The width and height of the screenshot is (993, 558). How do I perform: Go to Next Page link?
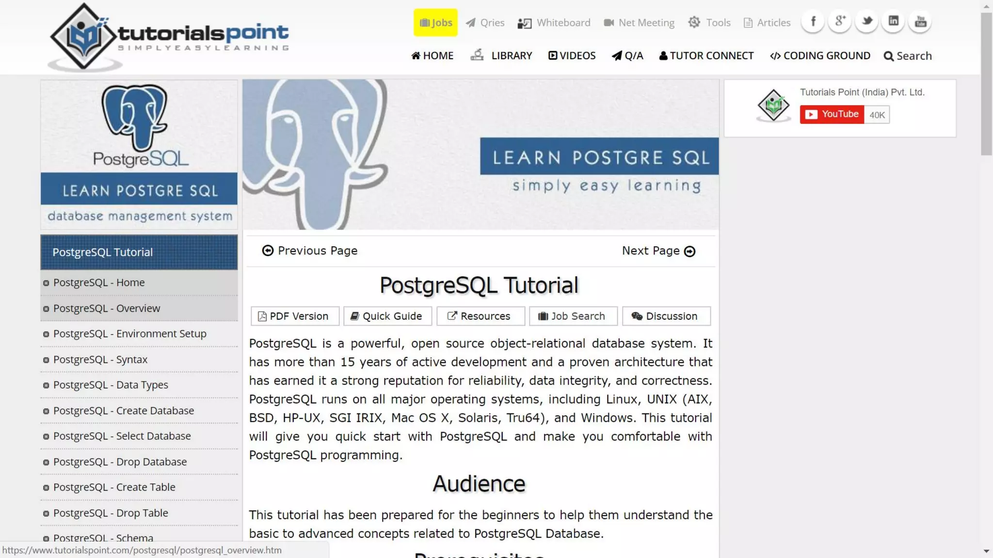click(658, 251)
